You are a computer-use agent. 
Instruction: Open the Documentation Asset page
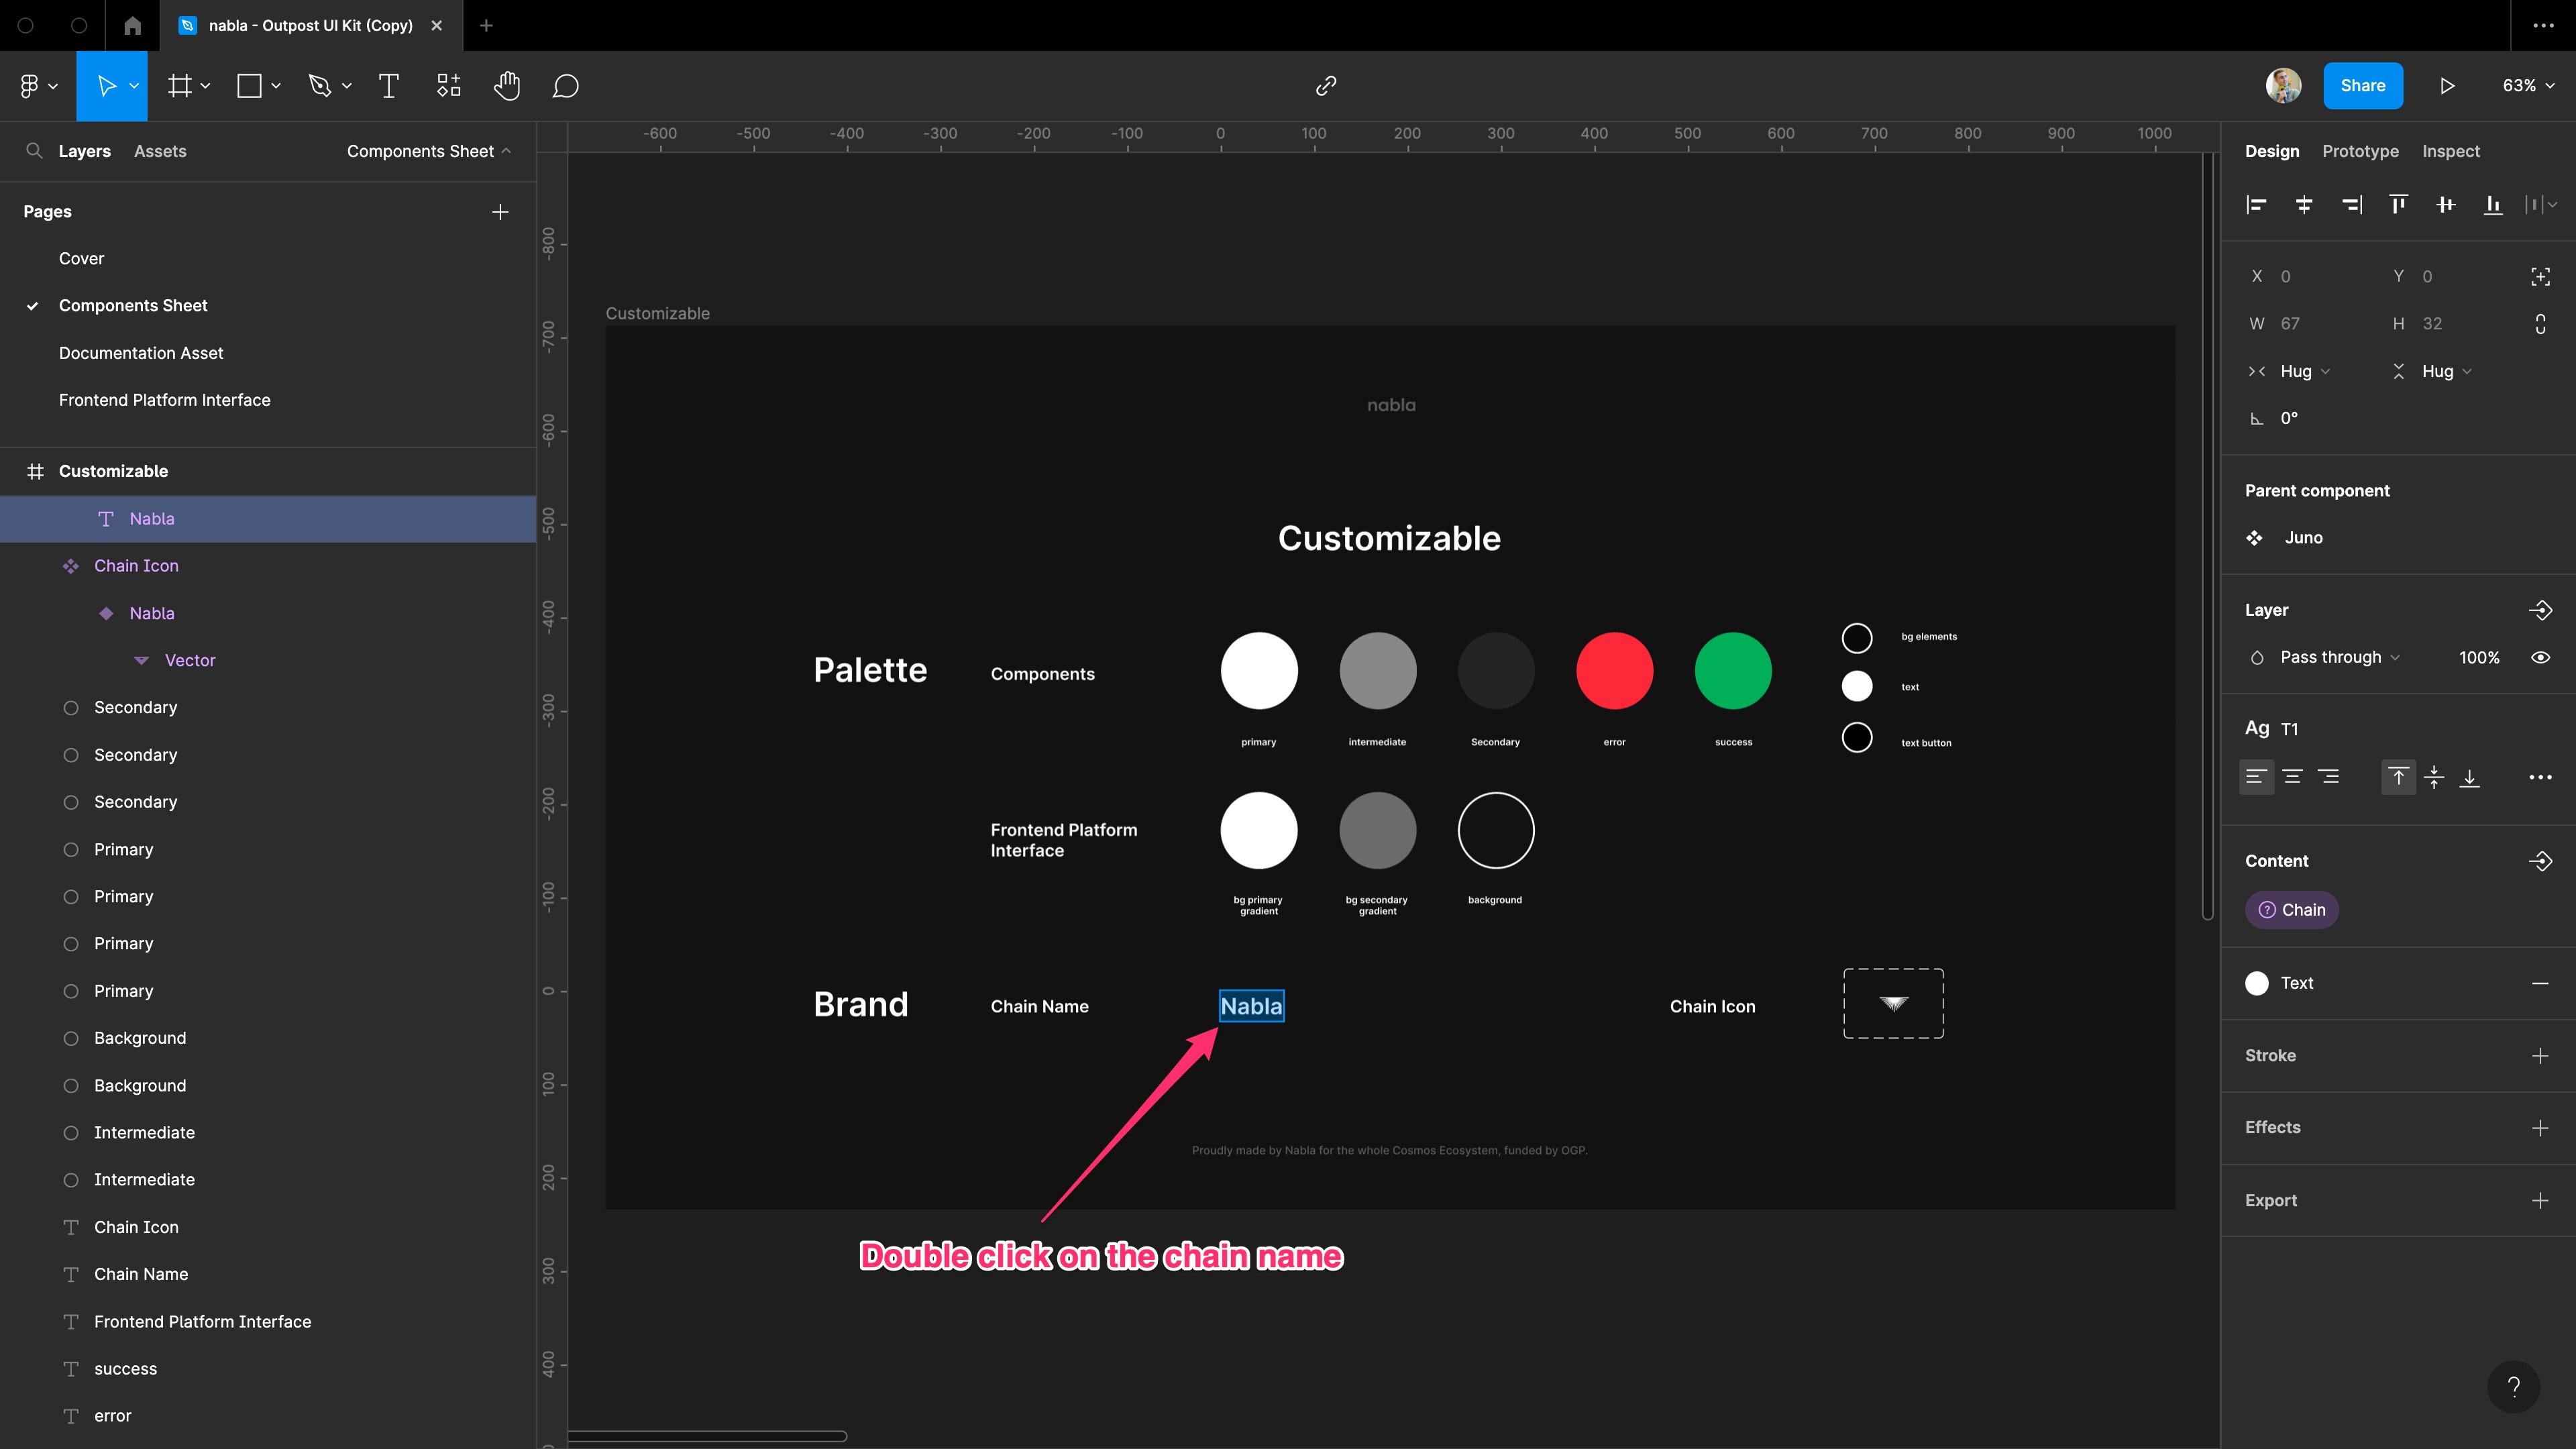click(x=141, y=353)
